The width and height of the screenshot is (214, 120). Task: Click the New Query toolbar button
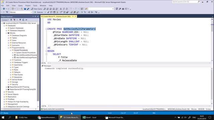pyautogui.click(x=36, y=9)
